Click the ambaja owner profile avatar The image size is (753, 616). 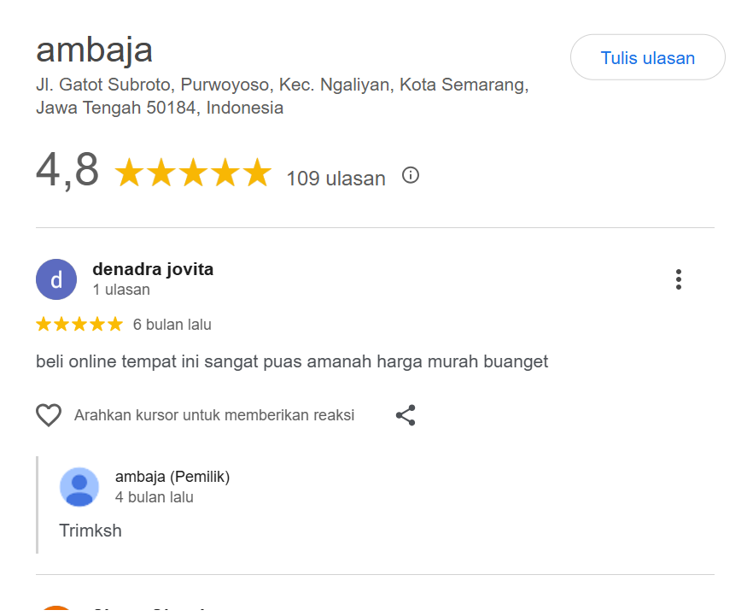click(79, 487)
